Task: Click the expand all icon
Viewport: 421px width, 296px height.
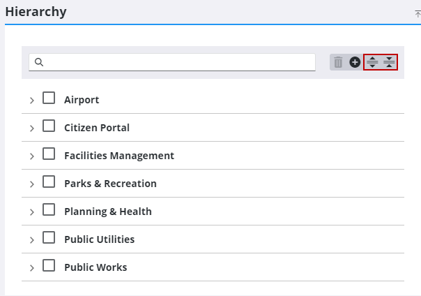Action: (372, 62)
